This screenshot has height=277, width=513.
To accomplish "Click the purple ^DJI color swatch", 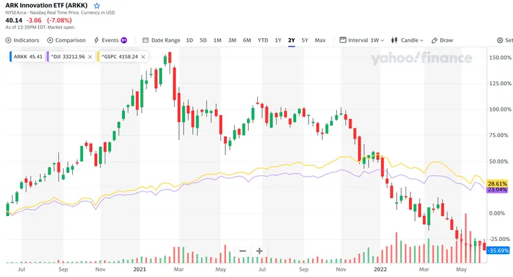I will pyautogui.click(x=47, y=56).
